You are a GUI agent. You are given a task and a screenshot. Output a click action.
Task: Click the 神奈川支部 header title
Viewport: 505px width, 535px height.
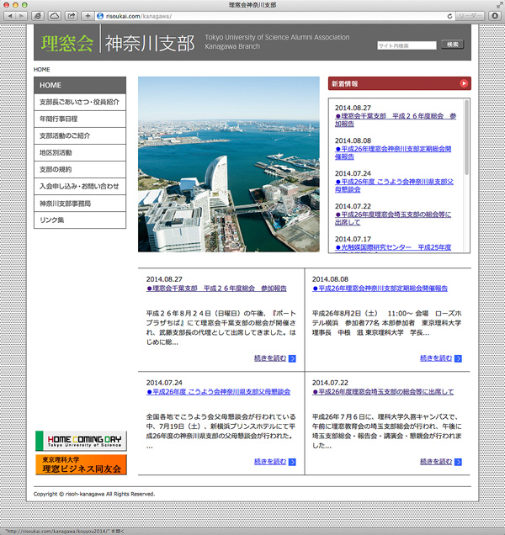click(x=150, y=44)
